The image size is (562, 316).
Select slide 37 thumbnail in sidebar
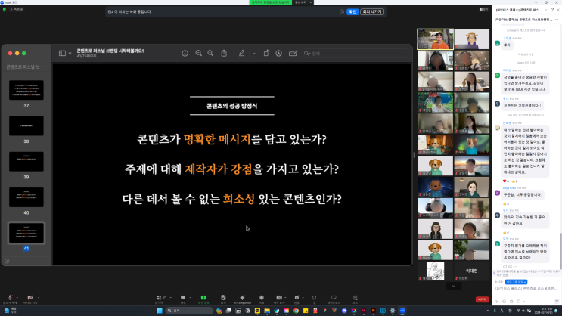(x=26, y=90)
